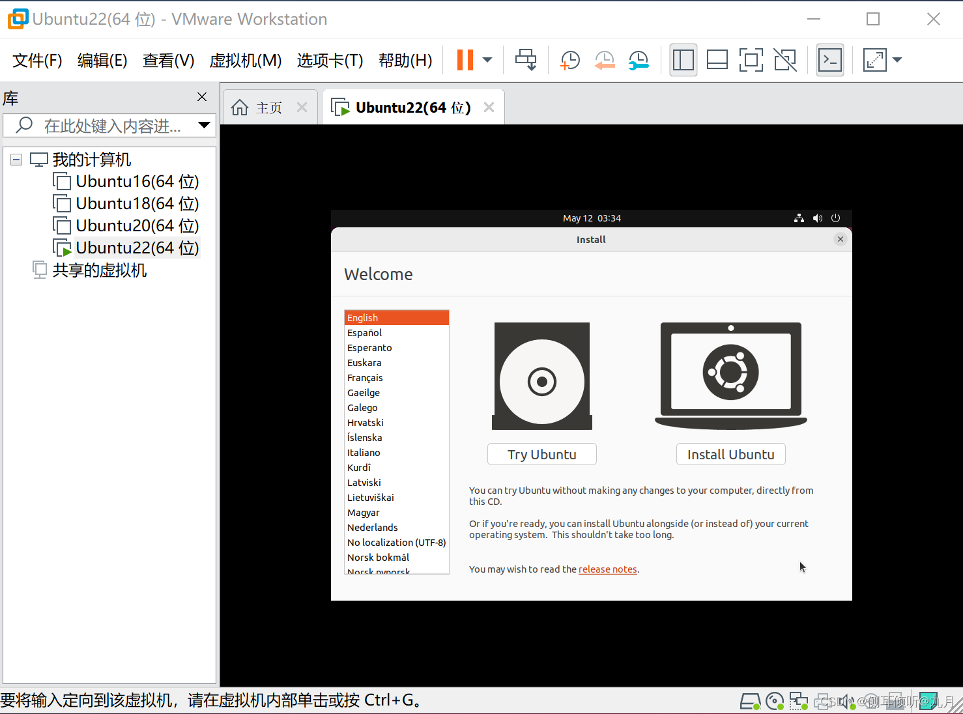This screenshot has height=714, width=963.
Task: Toggle the library sidebar view
Action: (x=683, y=60)
